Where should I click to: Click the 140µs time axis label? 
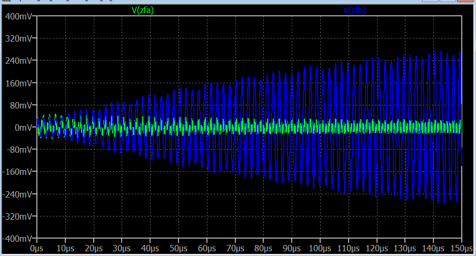[433, 248]
